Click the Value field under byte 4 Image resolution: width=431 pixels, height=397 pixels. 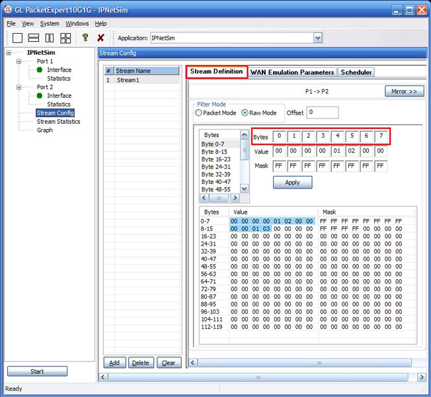pos(337,151)
